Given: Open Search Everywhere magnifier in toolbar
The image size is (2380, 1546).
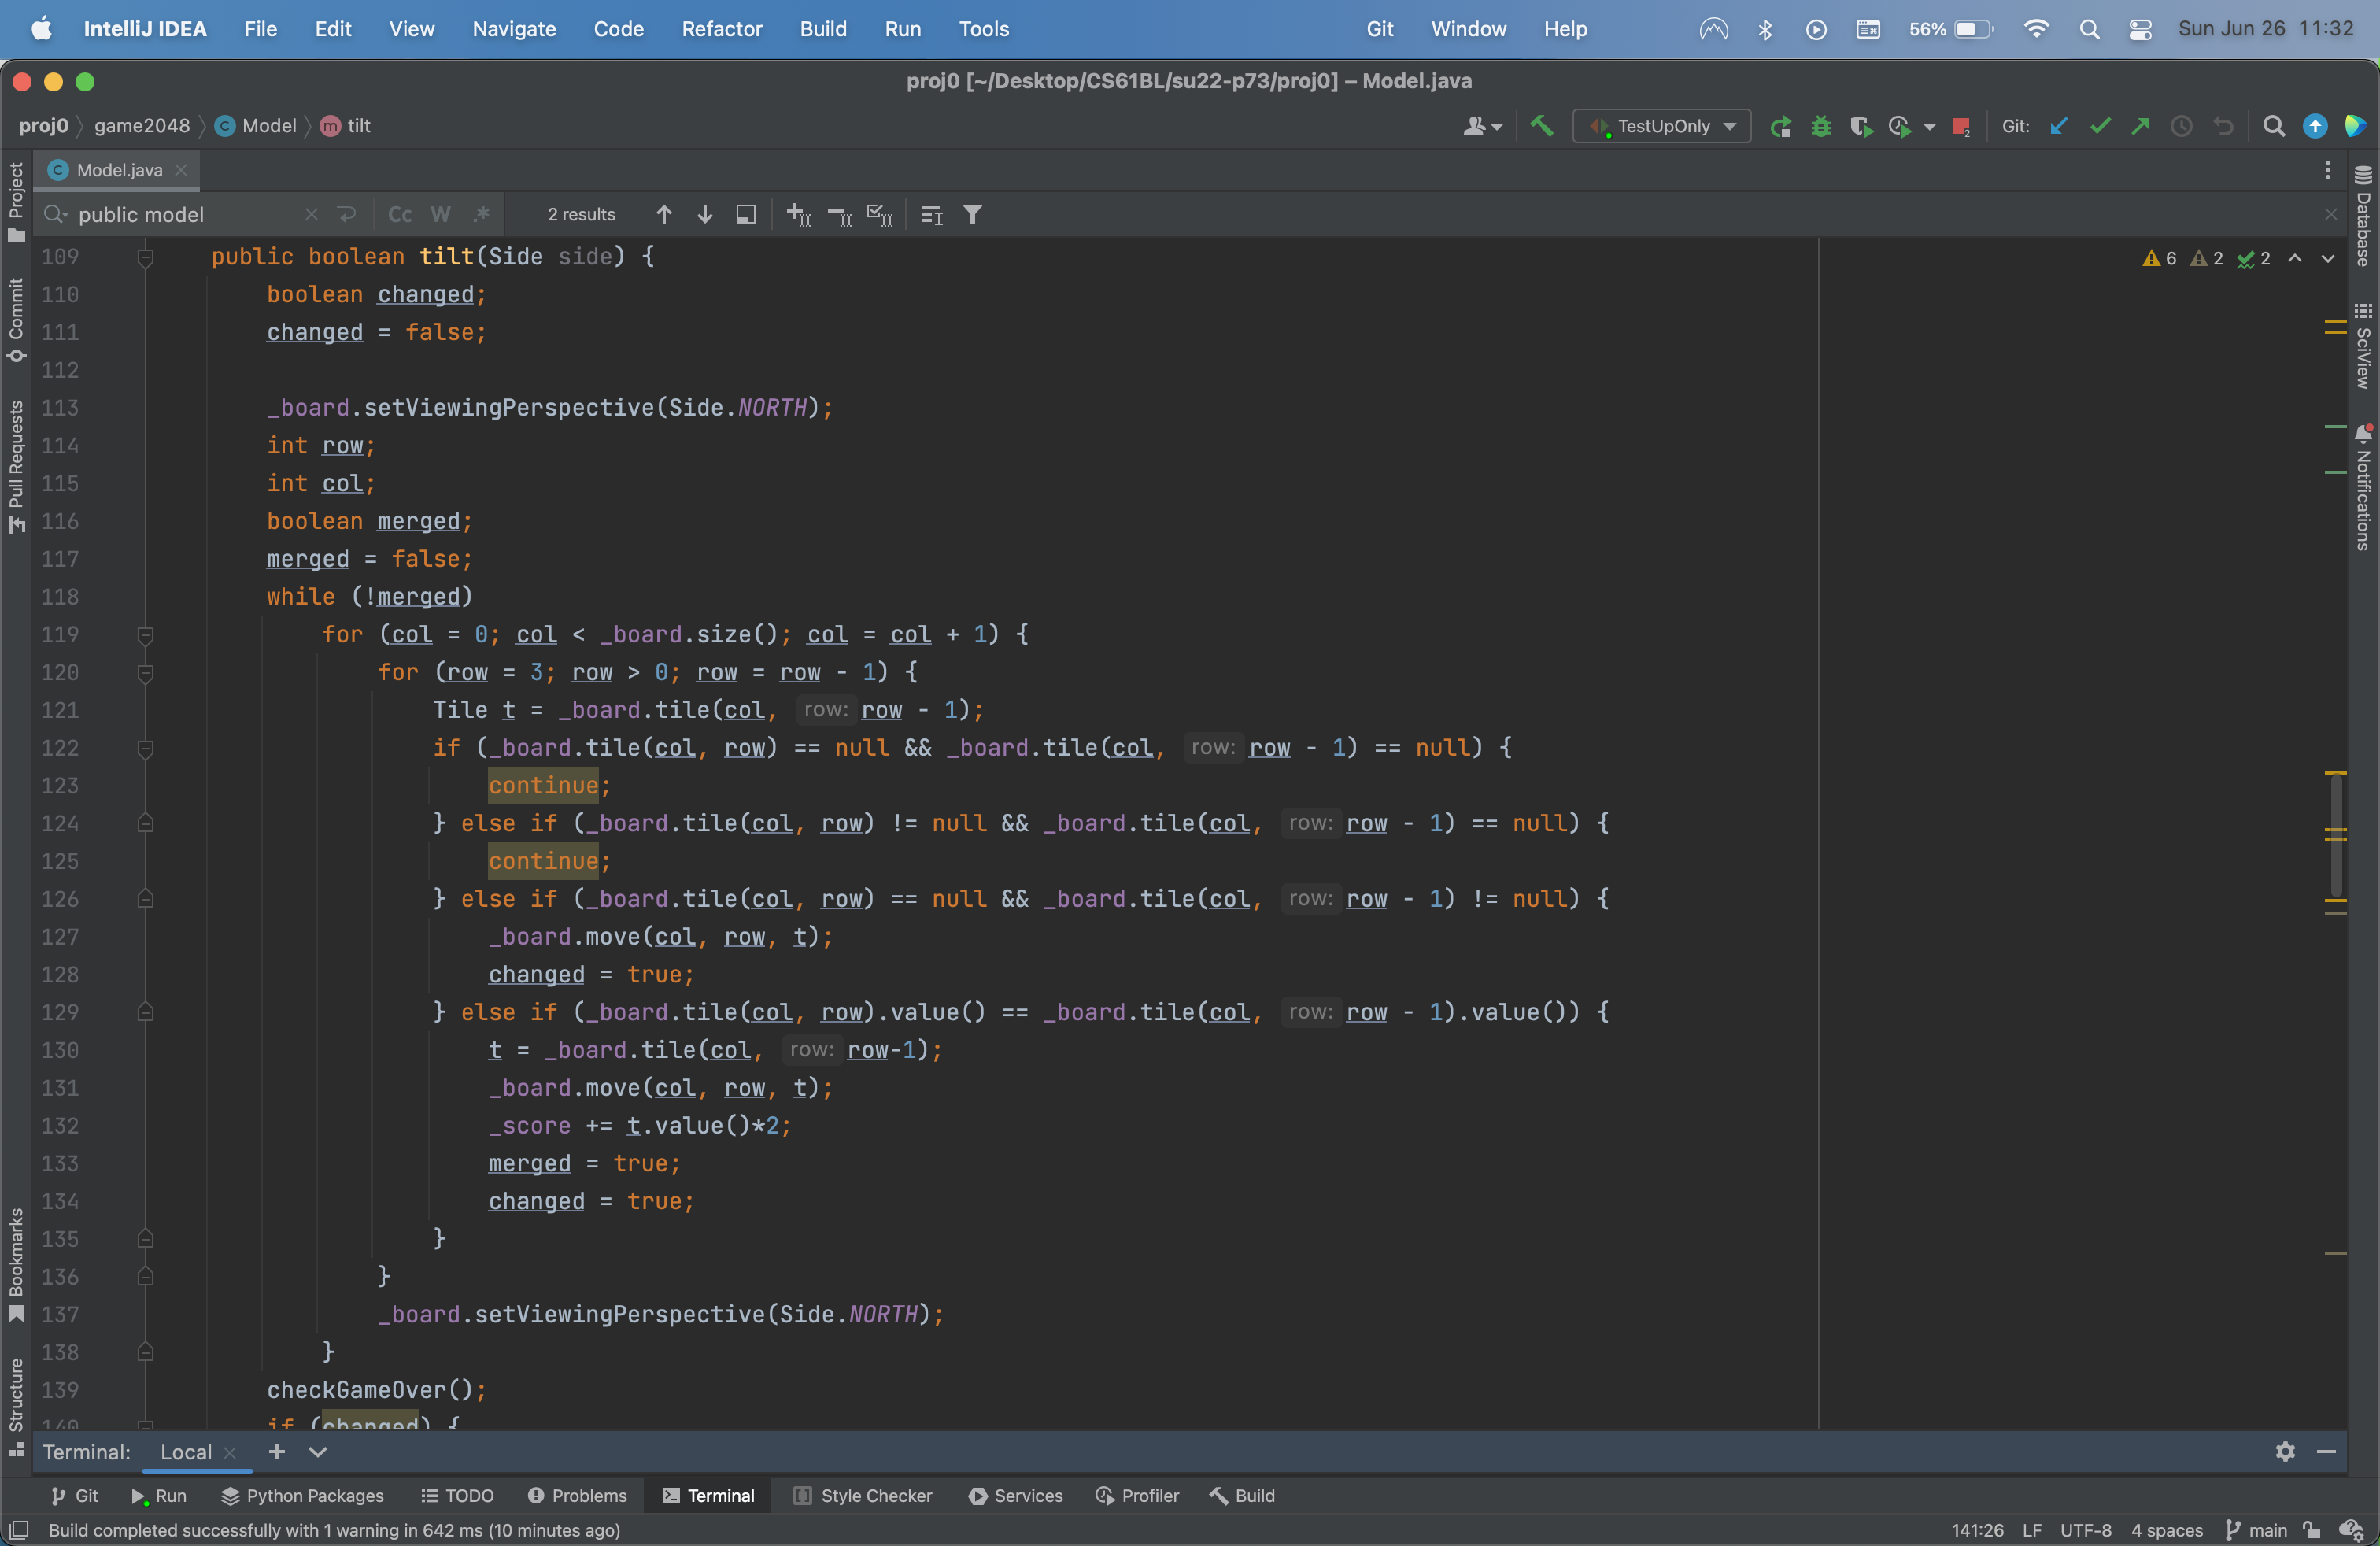Looking at the screenshot, I should [2273, 126].
